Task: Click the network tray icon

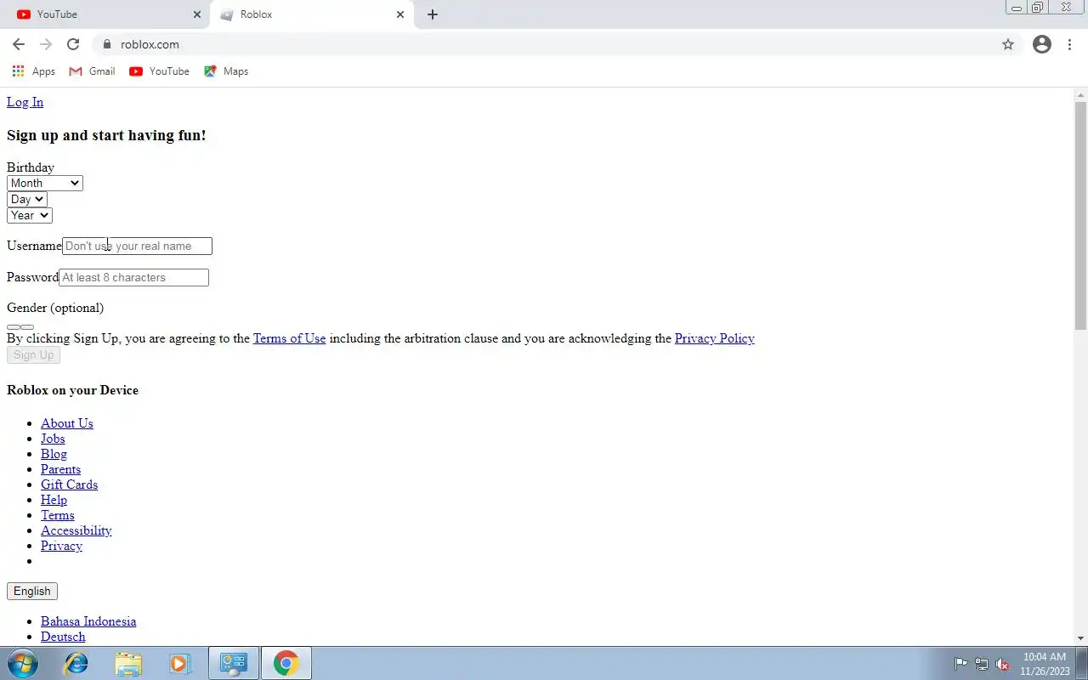Action: [982, 664]
